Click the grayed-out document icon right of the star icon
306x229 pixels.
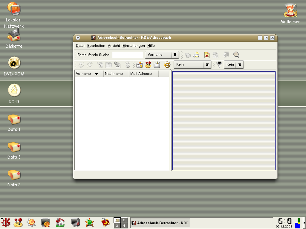[x=215, y=55]
